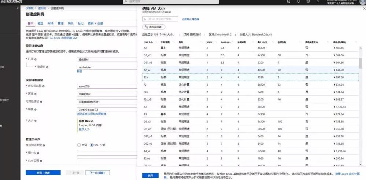The width and height of the screenshot is (366, 180).
Task: Click the blue 查看 + 创建 button
Action: [x=43, y=173]
